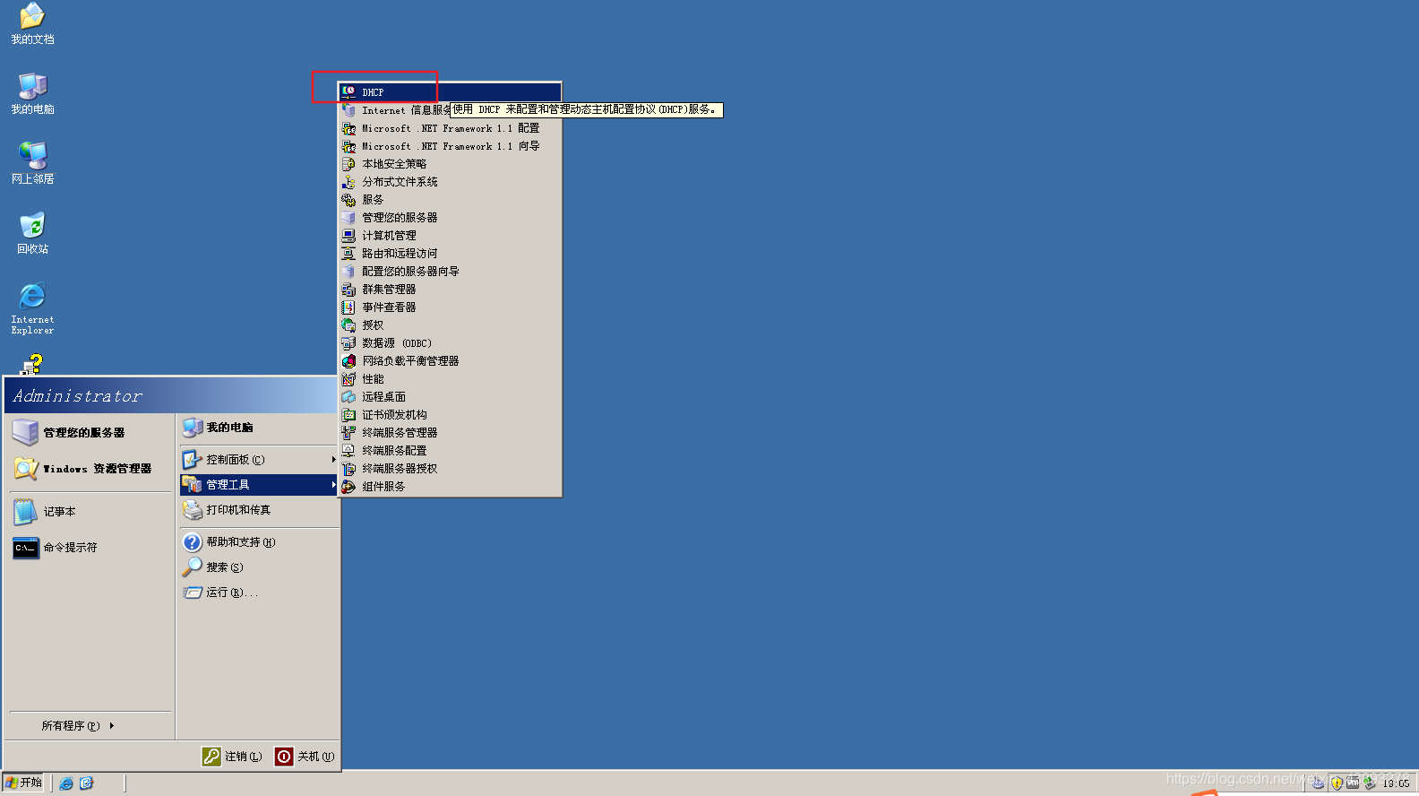Click the Microsoft .NET Framework 1.1 配置 icon
This screenshot has width=1419, height=796.
348,128
